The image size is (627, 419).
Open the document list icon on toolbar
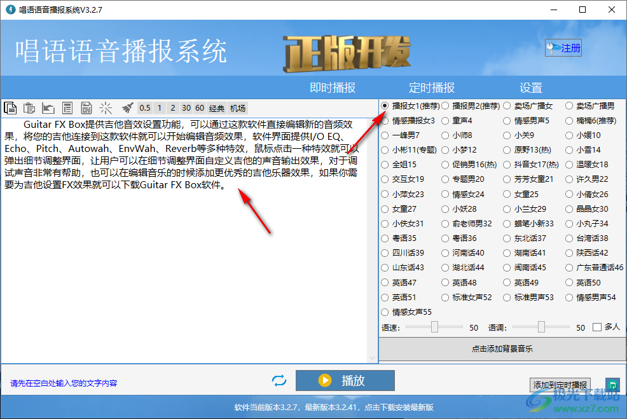[67, 107]
